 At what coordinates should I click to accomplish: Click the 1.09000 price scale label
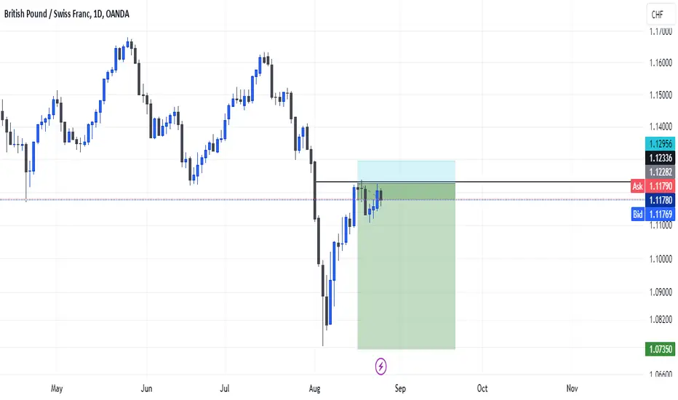(661, 292)
